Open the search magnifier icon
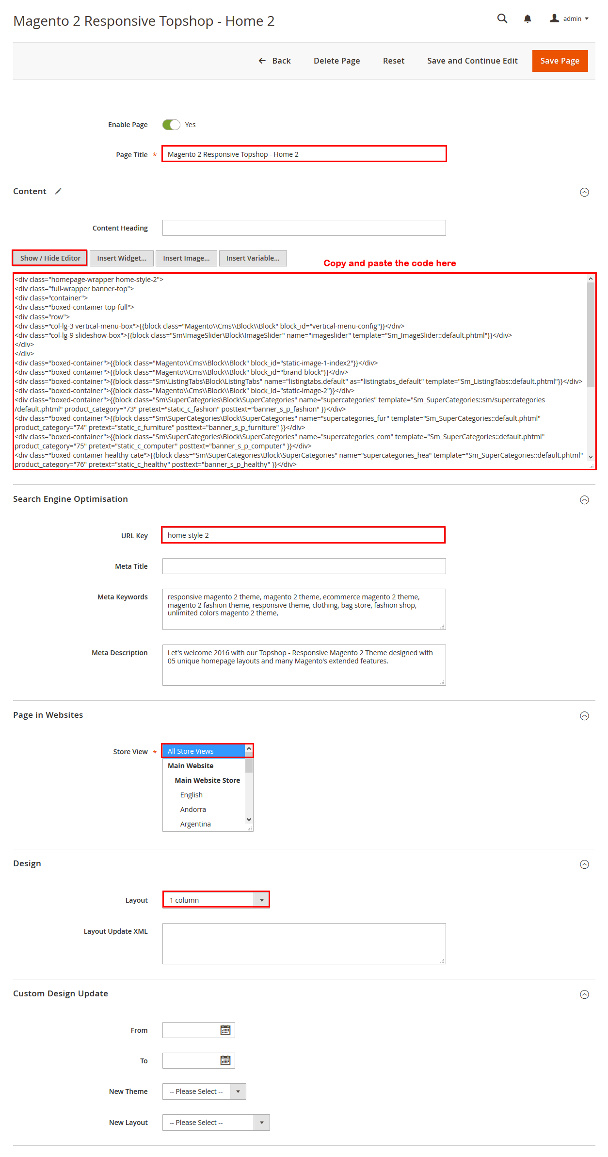The width and height of the screenshot is (608, 1157). coord(502,18)
